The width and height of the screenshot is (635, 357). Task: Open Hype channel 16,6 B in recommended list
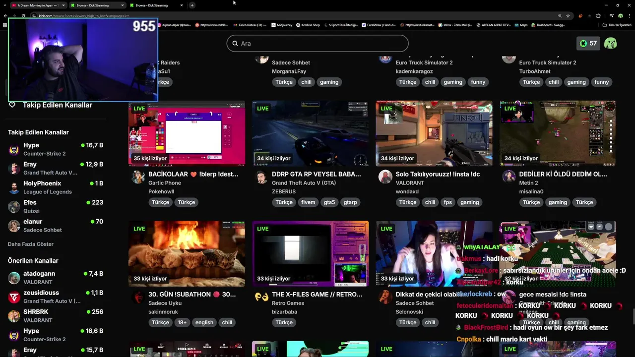(x=56, y=335)
